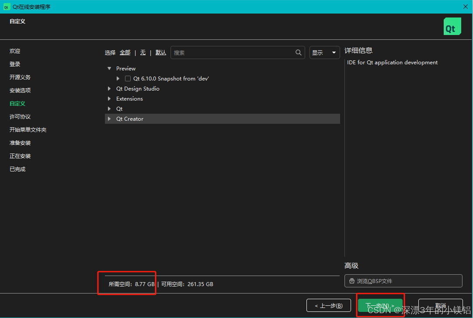This screenshot has height=318, width=473.
Task: Click 'IDE for Qt application development' description
Action: (392, 63)
